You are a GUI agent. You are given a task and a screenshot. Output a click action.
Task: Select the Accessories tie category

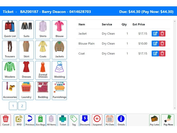pyautogui.click(x=10, y=90)
